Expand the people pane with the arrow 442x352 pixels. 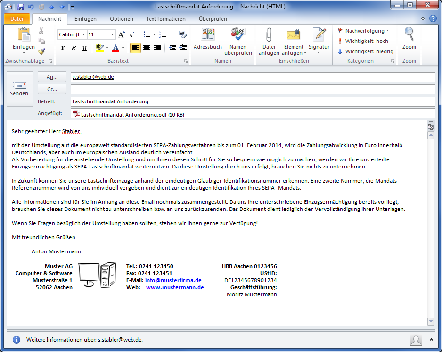click(431, 340)
